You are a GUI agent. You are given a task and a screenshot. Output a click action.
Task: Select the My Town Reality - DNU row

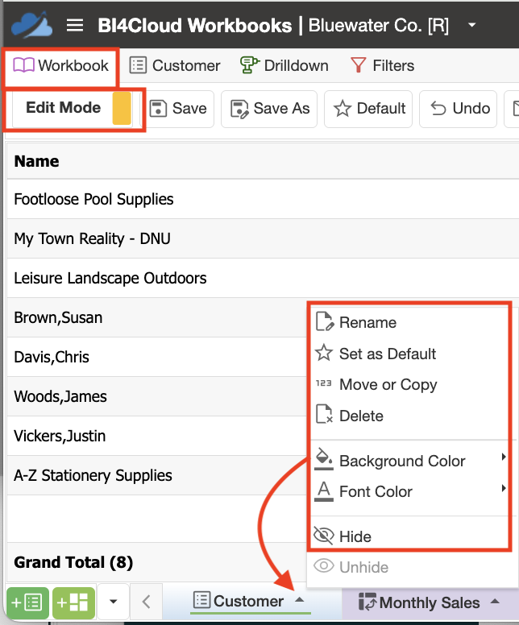263,238
